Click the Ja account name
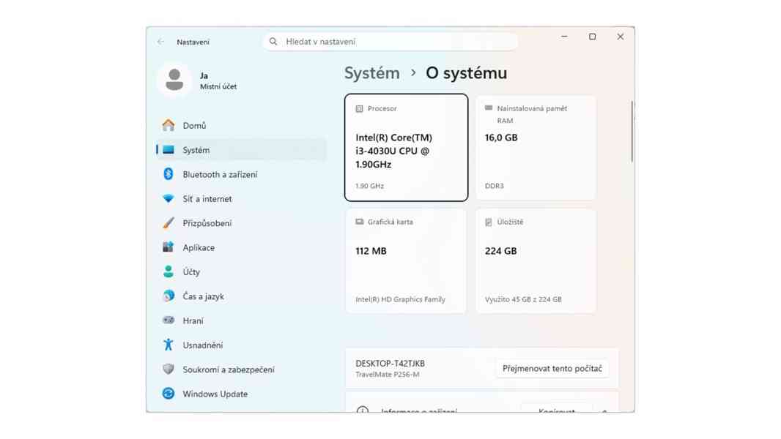The width and height of the screenshot is (781, 439). pos(204,75)
